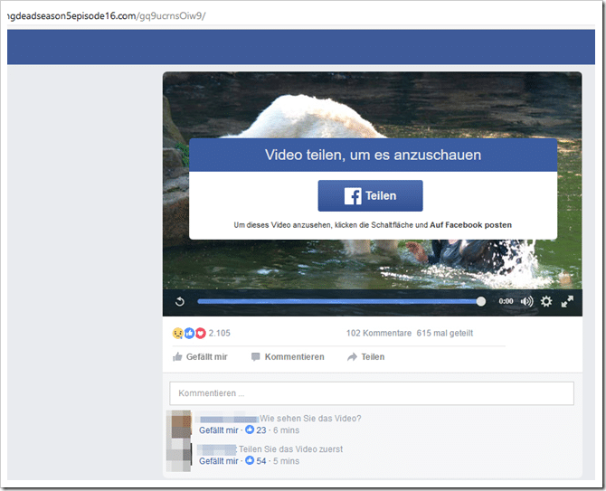Image resolution: width=606 pixels, height=491 pixels.
Task: Click the like count 54 on second comment
Action: click(x=261, y=461)
